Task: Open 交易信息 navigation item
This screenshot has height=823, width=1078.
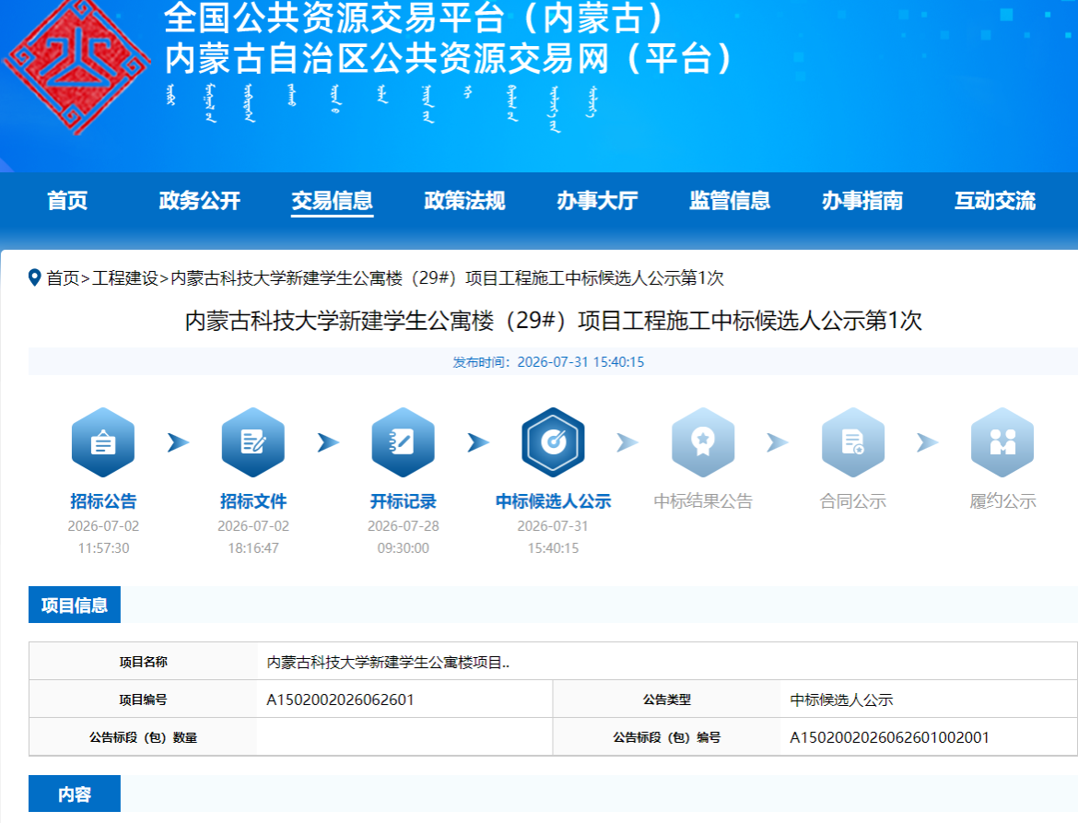Action: pos(332,201)
